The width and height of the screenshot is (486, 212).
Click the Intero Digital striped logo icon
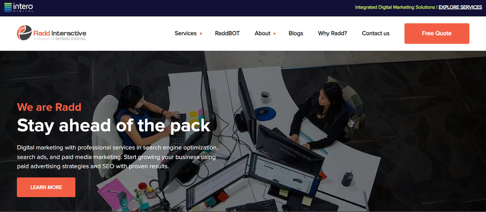(x=8, y=7)
